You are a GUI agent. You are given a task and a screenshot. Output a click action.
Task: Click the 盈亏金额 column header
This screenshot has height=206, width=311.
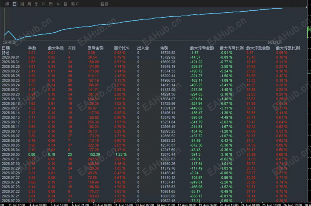point(96,48)
